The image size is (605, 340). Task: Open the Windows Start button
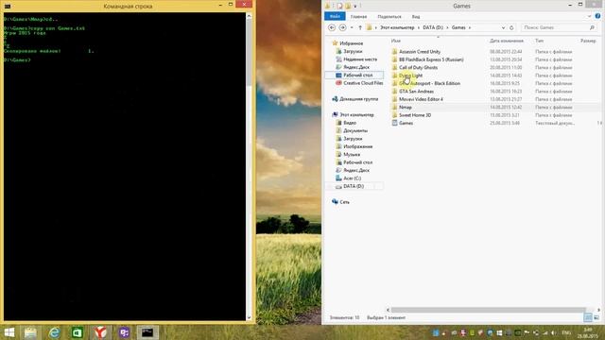pyautogui.click(x=9, y=332)
